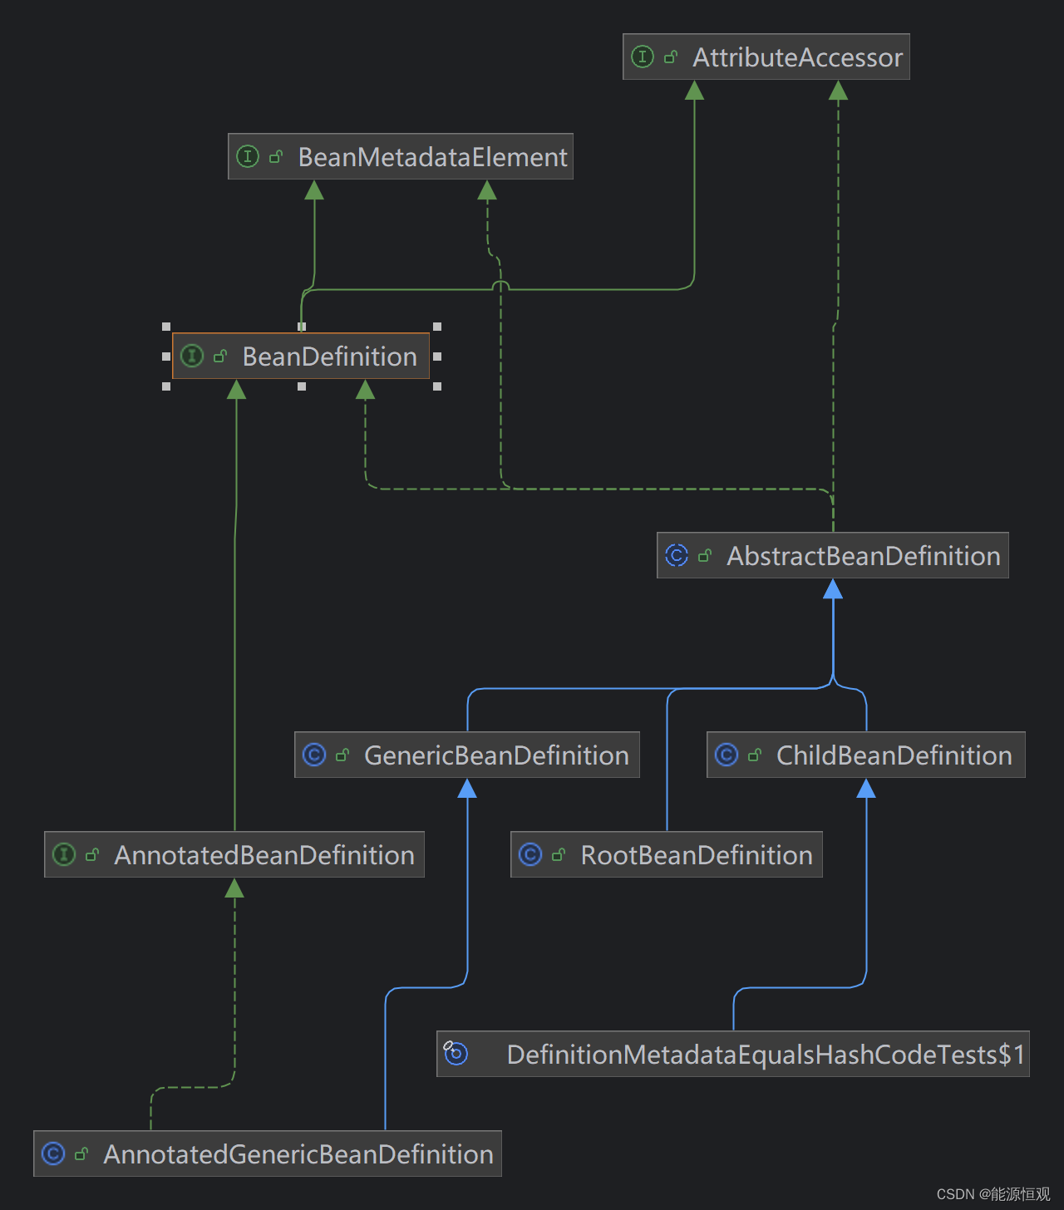Select the AttributeAccessor node label
This screenshot has height=1210, width=1064.
pos(797,57)
